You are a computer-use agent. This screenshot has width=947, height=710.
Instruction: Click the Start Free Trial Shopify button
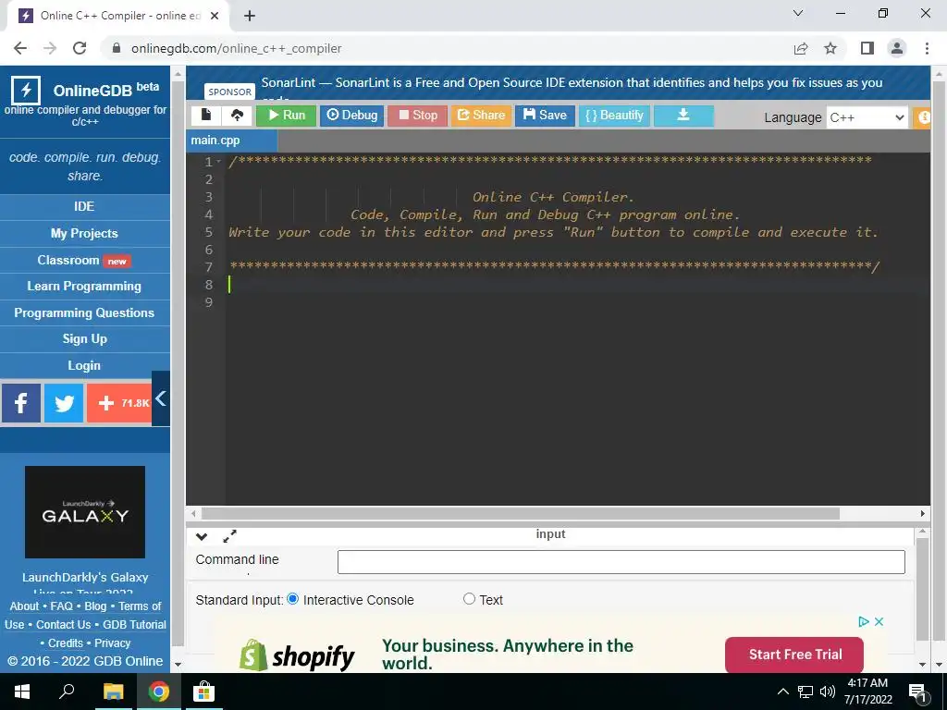point(794,655)
